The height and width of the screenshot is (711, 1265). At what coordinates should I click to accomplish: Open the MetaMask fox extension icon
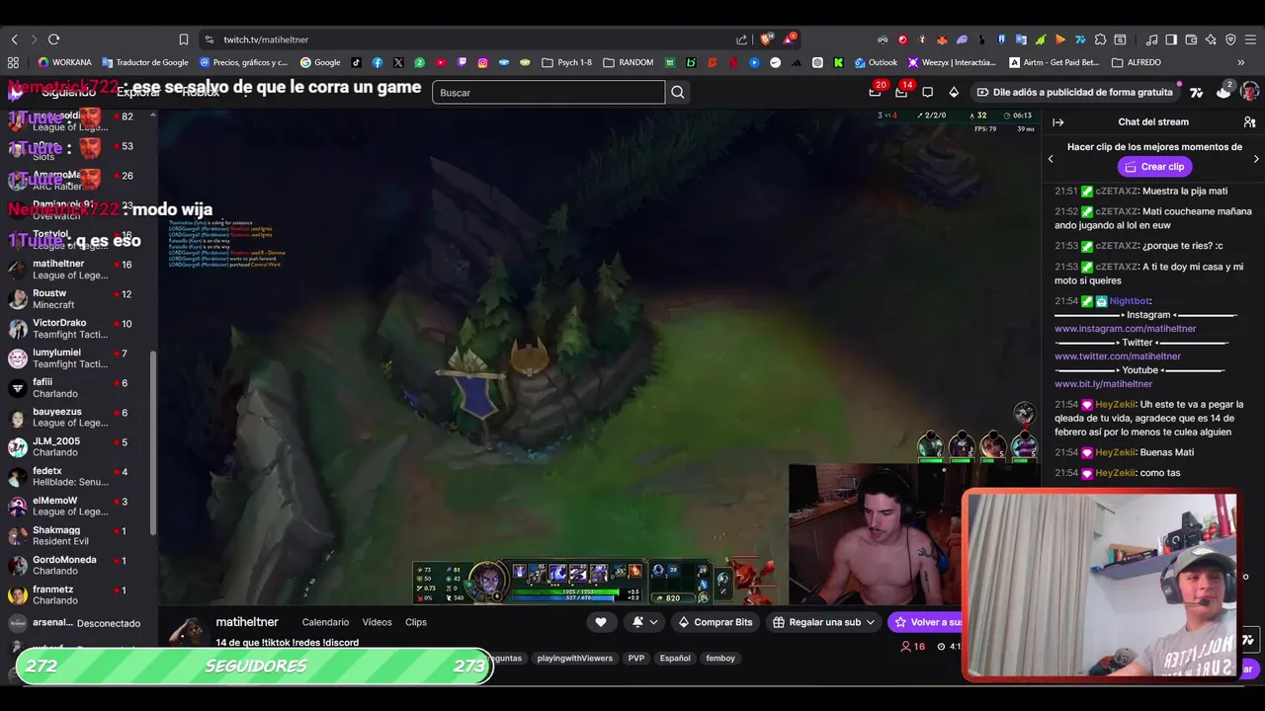[942, 39]
